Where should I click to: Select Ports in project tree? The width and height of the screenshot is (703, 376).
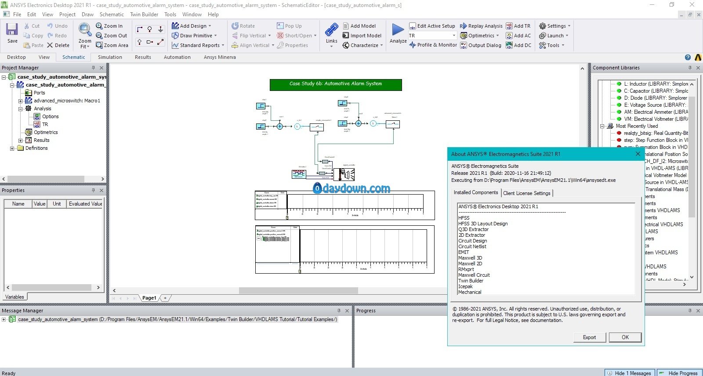click(x=35, y=93)
